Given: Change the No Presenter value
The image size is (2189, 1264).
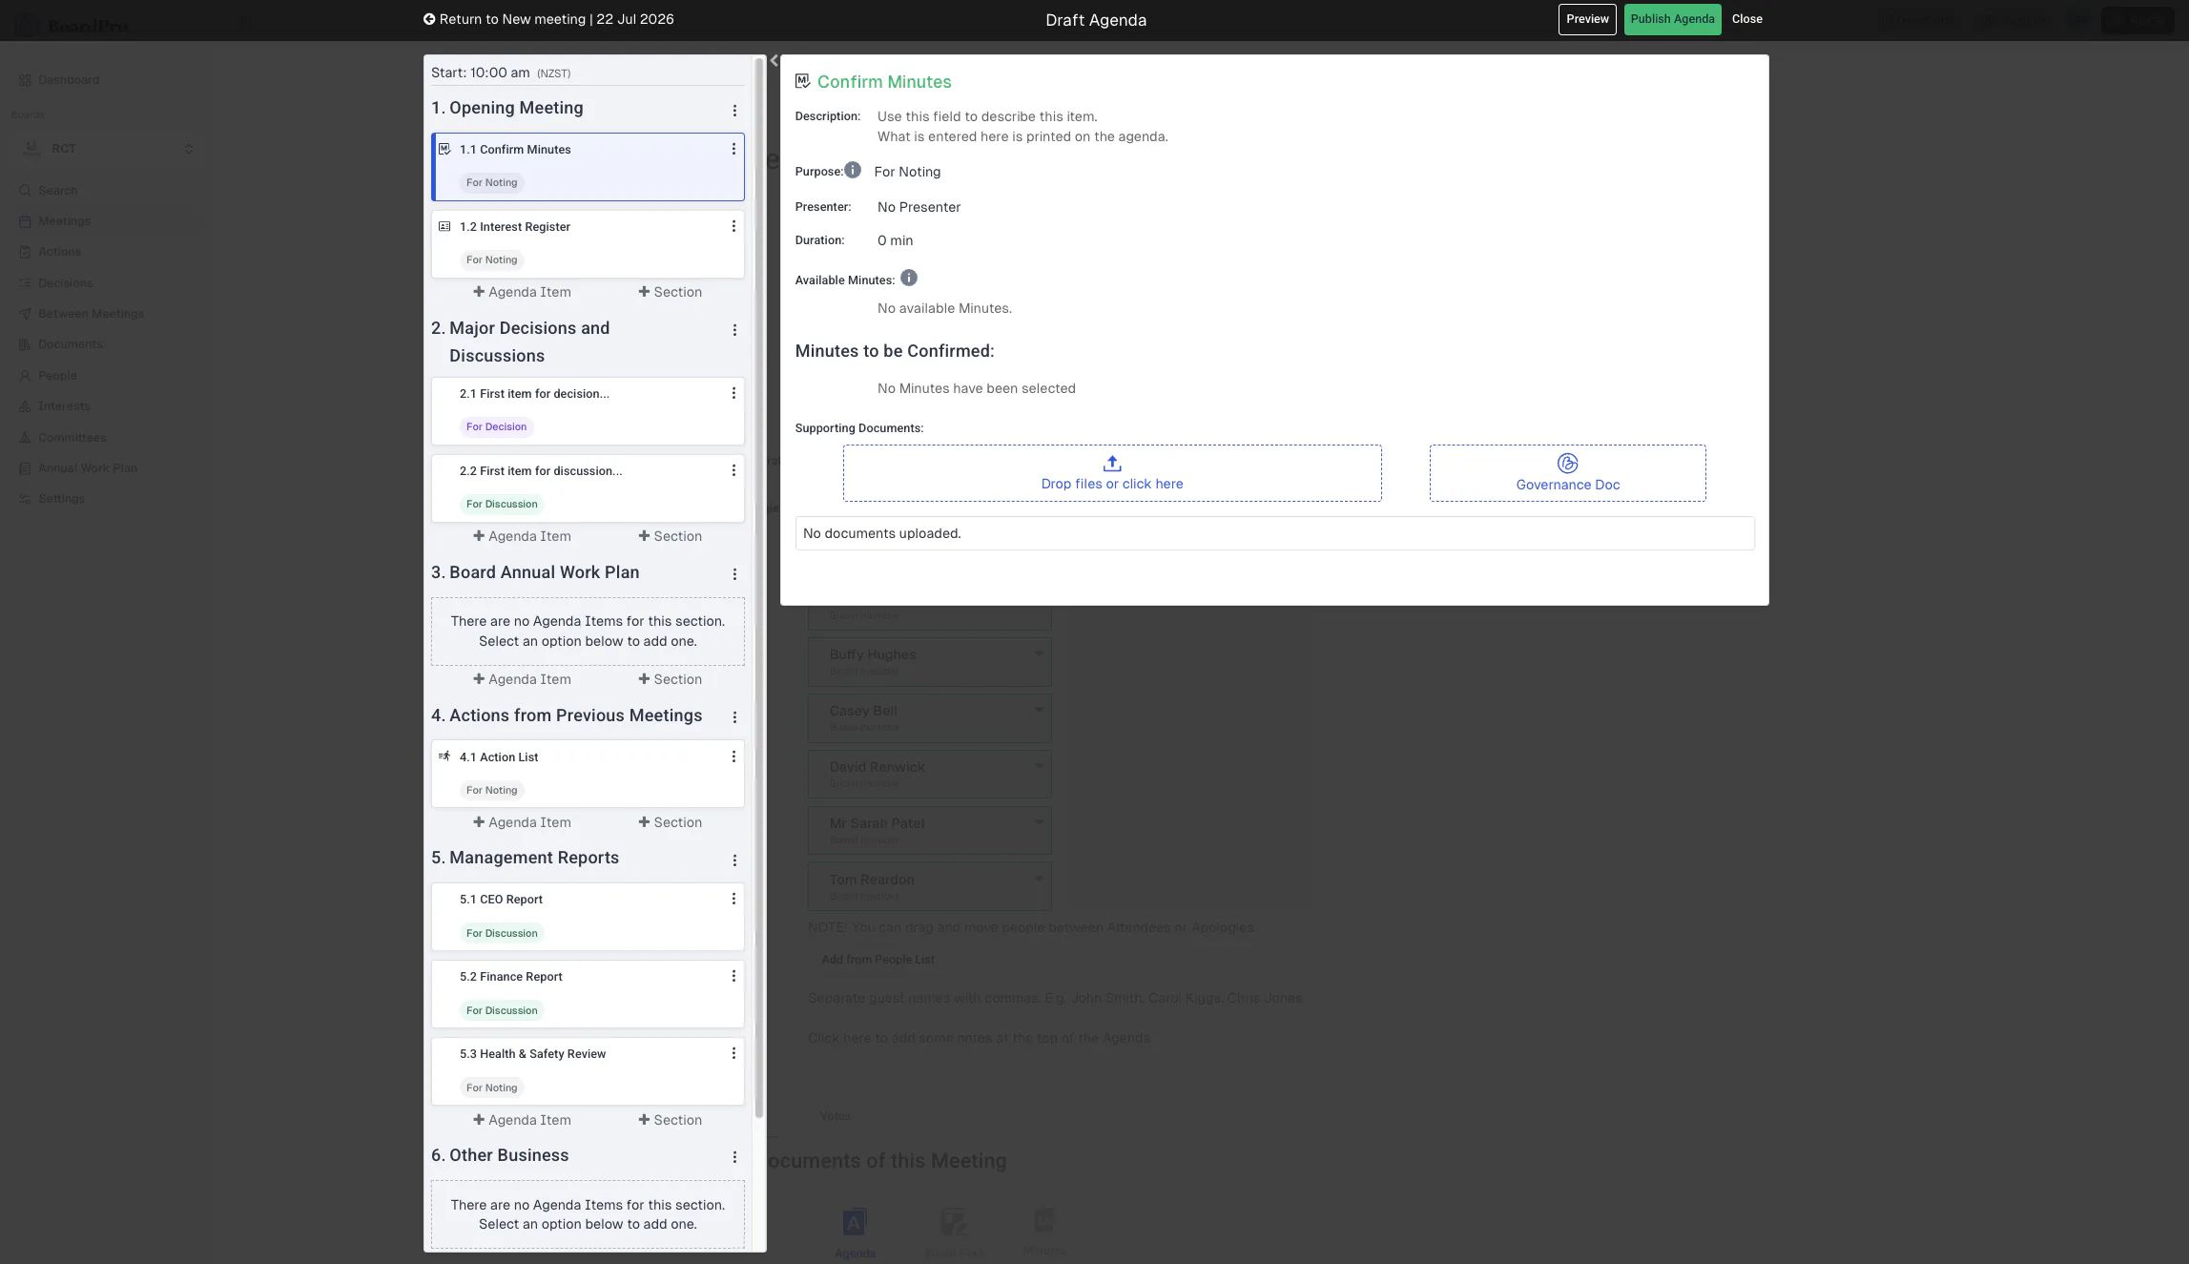Looking at the screenshot, I should 919,207.
